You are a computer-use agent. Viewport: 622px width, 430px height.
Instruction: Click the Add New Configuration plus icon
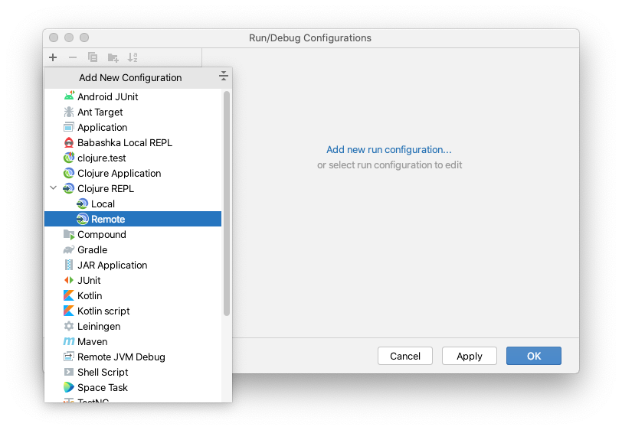click(53, 57)
